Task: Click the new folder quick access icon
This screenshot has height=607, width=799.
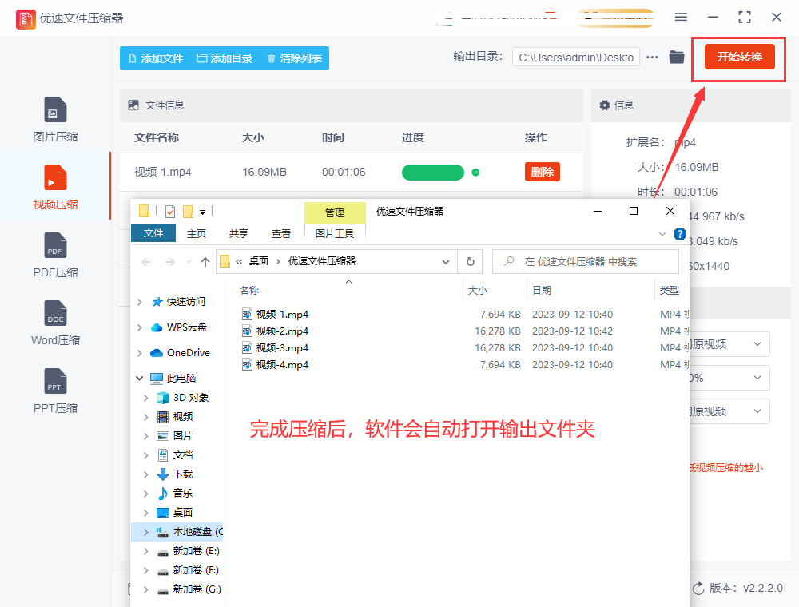Action: pos(188,211)
